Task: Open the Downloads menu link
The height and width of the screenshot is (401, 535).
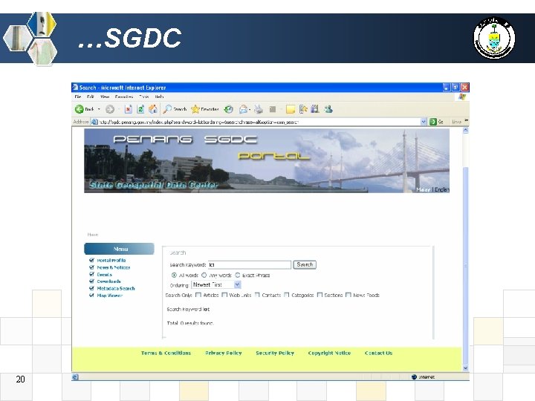Action: (x=108, y=281)
